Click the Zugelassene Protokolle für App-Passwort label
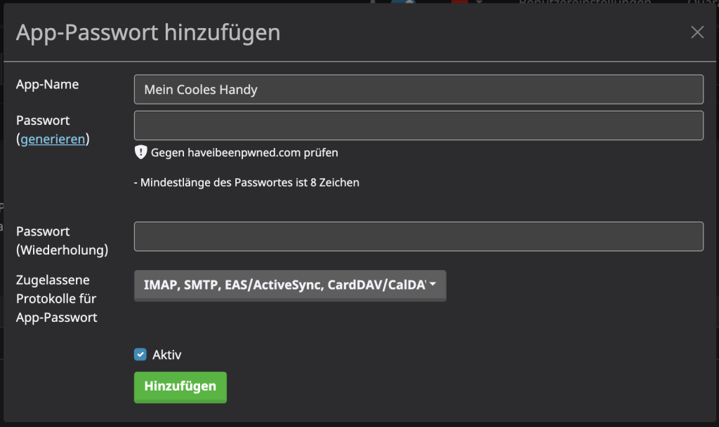The image size is (719, 427). (56, 299)
